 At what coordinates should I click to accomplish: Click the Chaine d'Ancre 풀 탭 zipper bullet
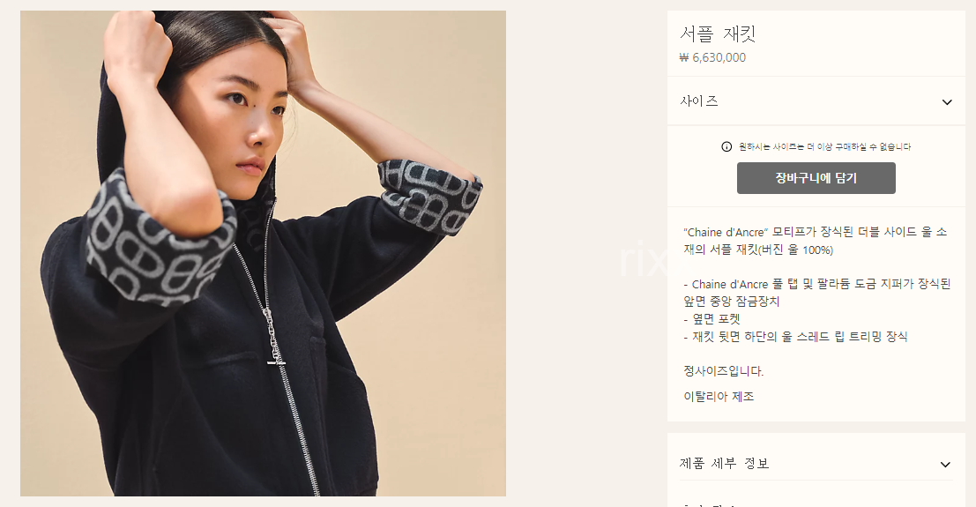click(x=816, y=293)
